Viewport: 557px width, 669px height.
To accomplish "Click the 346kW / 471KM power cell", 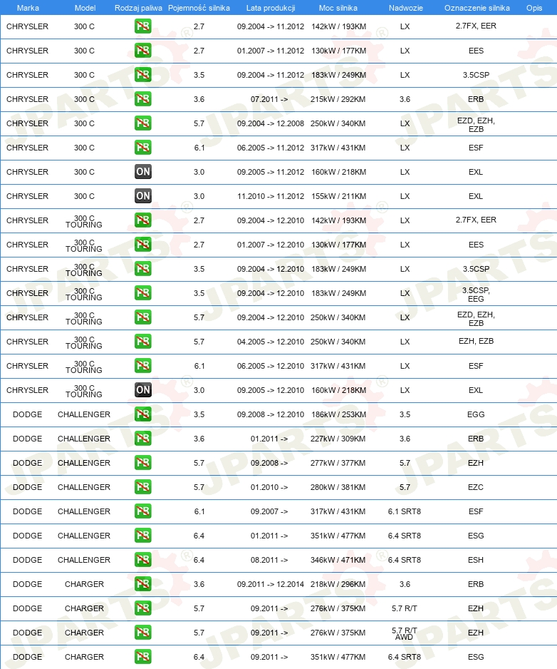I will 338,560.
